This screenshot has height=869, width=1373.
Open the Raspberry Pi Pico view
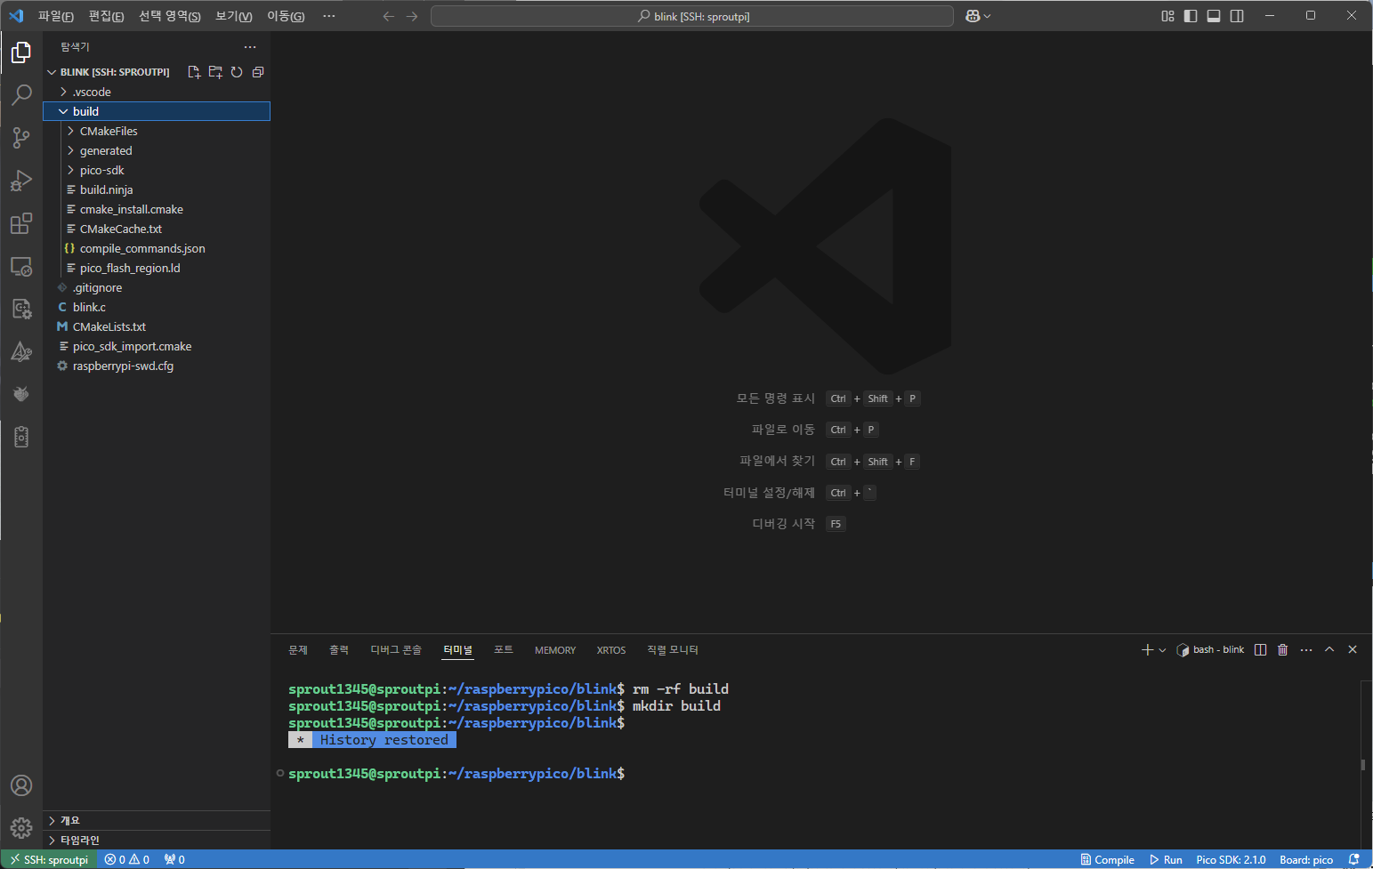click(21, 394)
